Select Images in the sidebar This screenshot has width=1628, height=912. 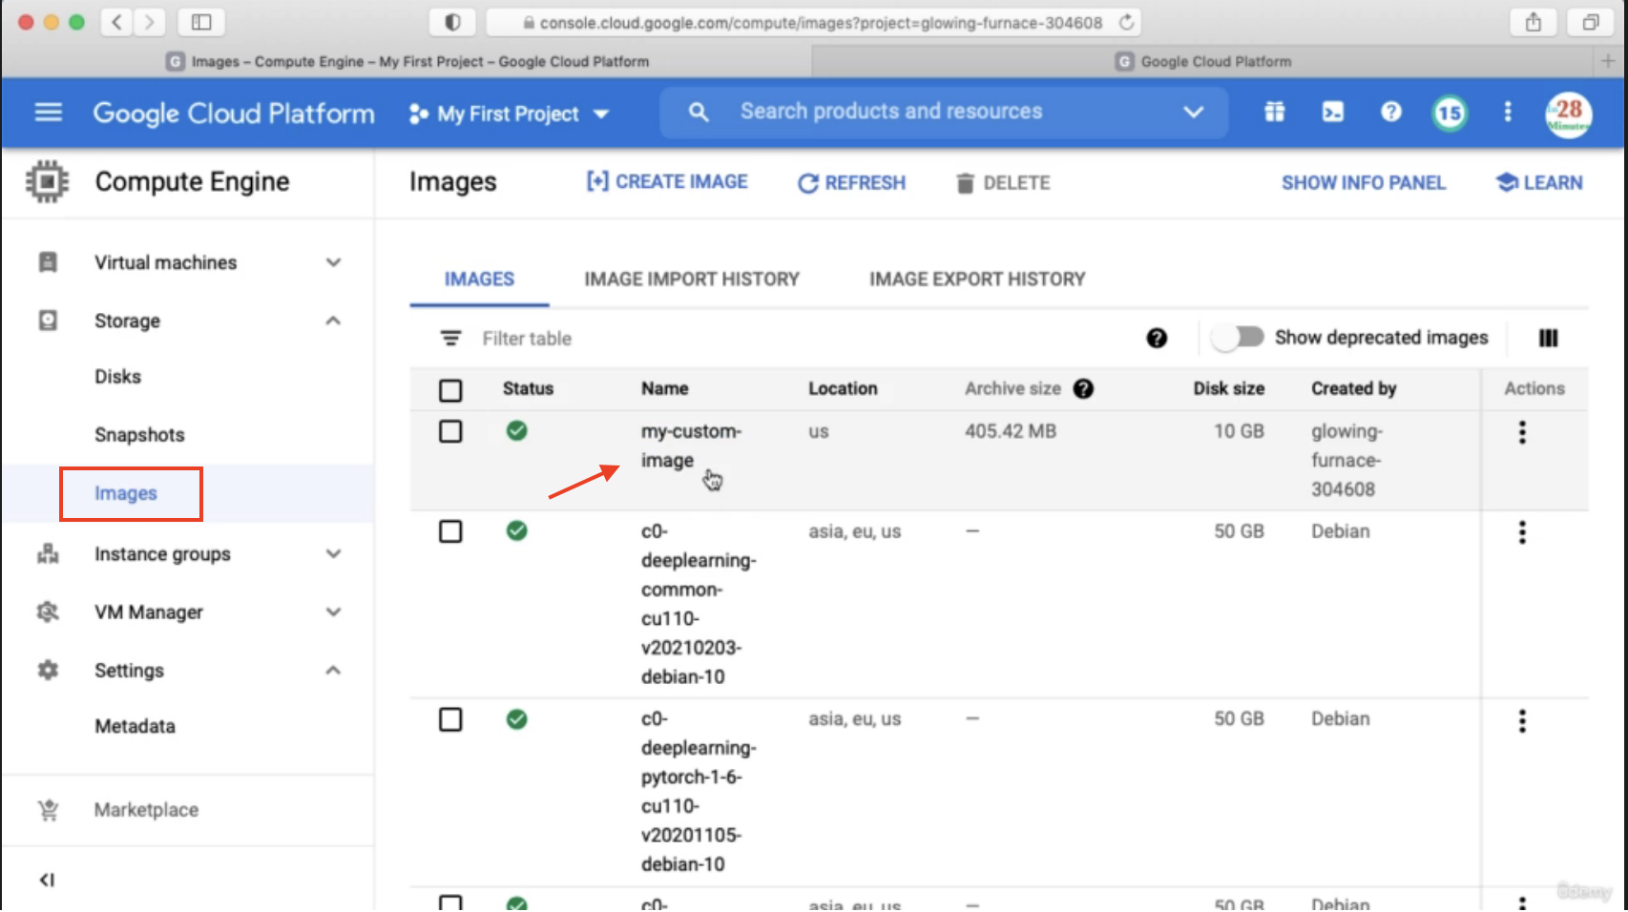coord(126,493)
